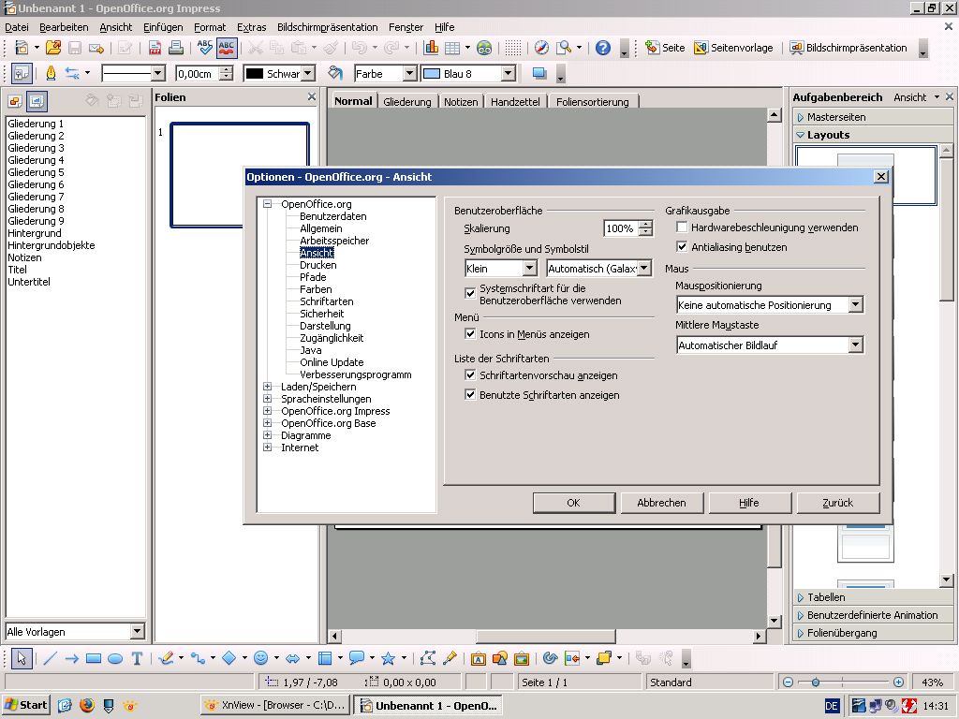
Task: Expand the Spracheinstellungen tree node
Action: tap(267, 399)
